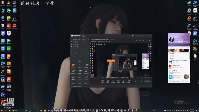Click the camera source icon in streaming toolbar
The height and width of the screenshot is (112, 199).
[x=108, y=81]
